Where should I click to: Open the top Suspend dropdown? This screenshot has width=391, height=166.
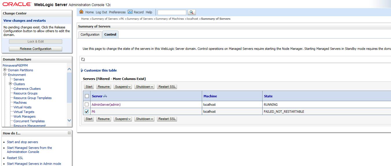point(123,87)
